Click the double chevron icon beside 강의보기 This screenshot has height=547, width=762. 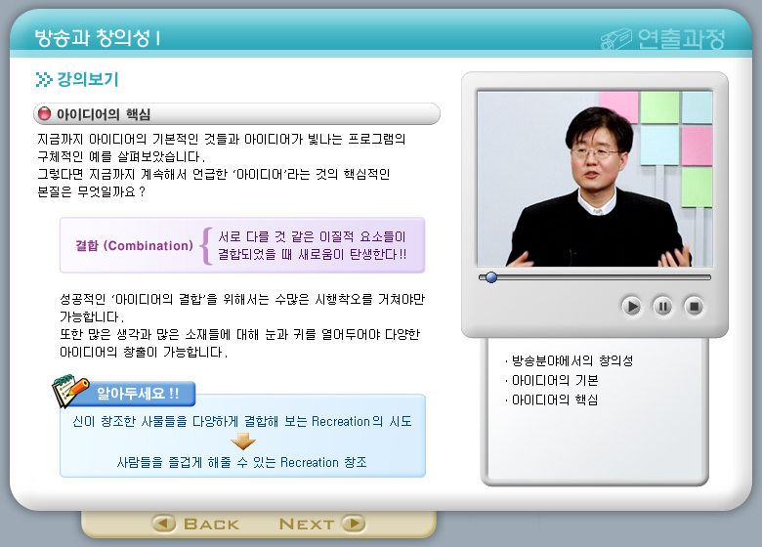click(x=44, y=80)
